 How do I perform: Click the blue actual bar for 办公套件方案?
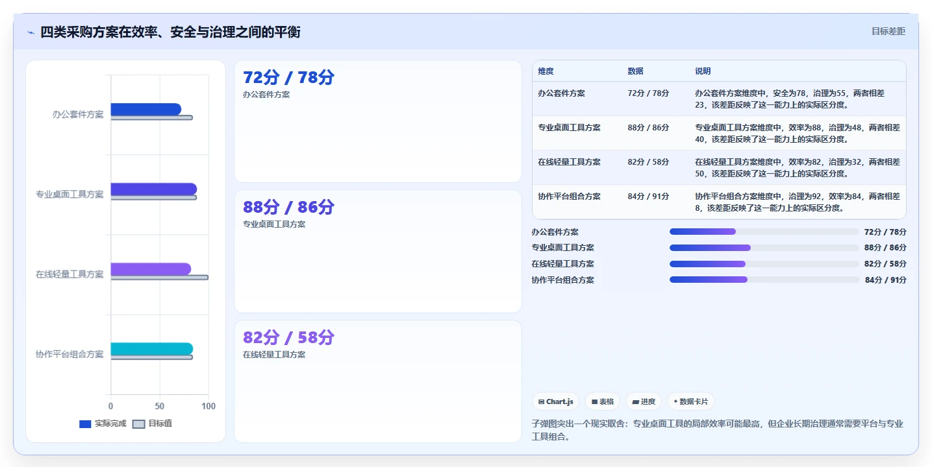(145, 109)
